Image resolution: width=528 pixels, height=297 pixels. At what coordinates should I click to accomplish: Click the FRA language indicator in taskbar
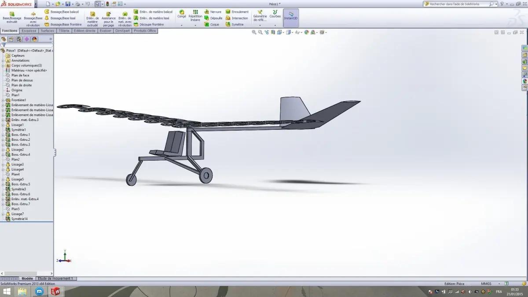pos(499,291)
